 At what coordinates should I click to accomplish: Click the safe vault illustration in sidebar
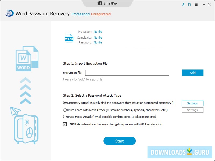[26, 129]
